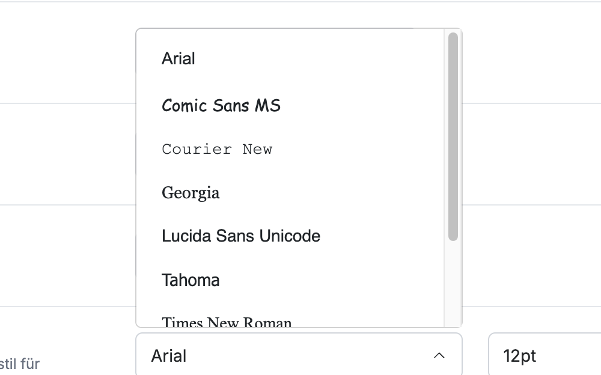Click the 'Arial' text in the collapsed font selector
The height and width of the screenshot is (375, 601).
click(x=169, y=356)
